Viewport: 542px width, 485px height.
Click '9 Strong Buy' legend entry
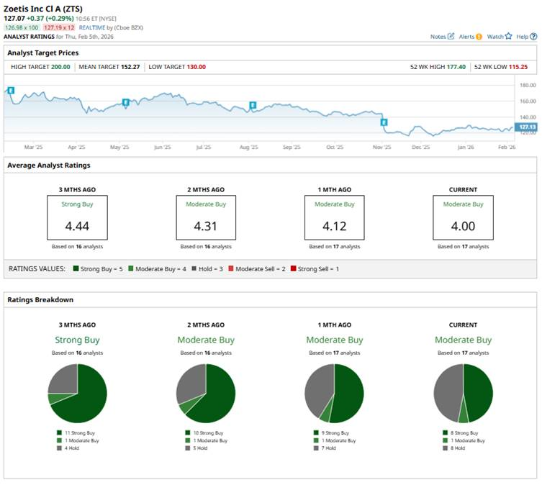click(x=332, y=432)
